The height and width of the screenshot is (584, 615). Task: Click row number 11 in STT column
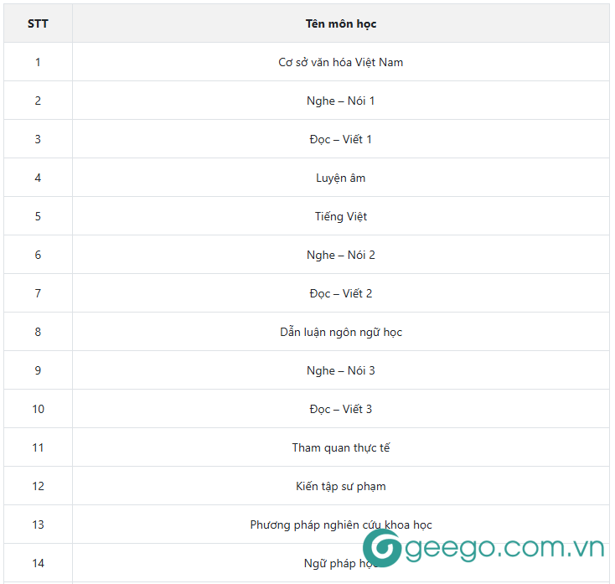point(38,447)
